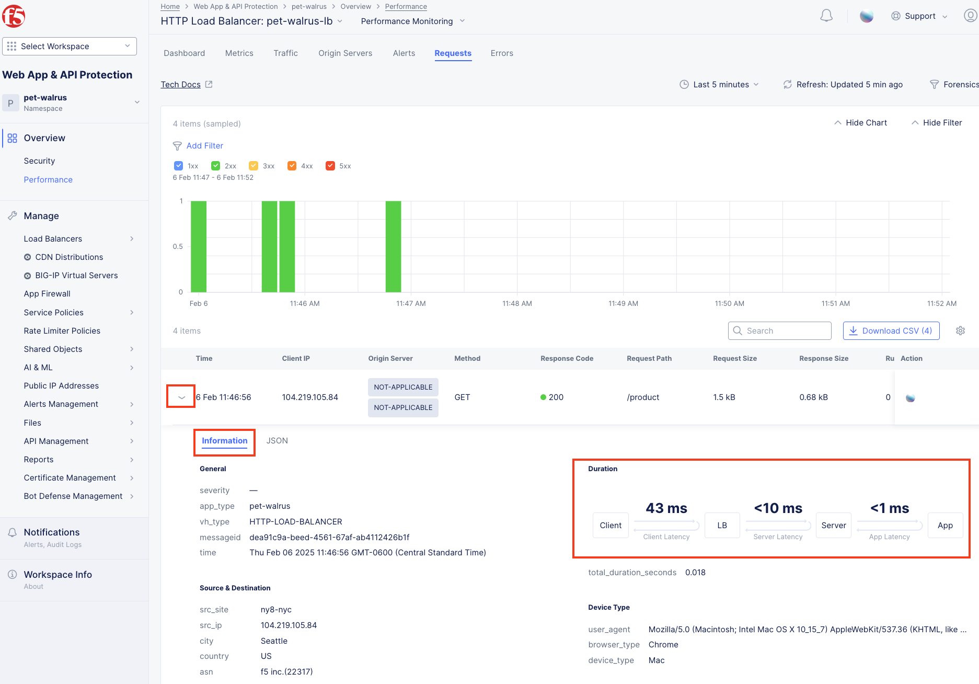Image resolution: width=979 pixels, height=684 pixels.
Task: Open the Performance Monitoring dropdown
Action: pos(412,21)
